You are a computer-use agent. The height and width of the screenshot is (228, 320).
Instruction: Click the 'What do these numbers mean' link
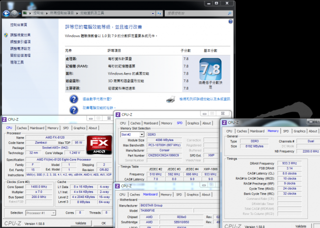(97, 99)
